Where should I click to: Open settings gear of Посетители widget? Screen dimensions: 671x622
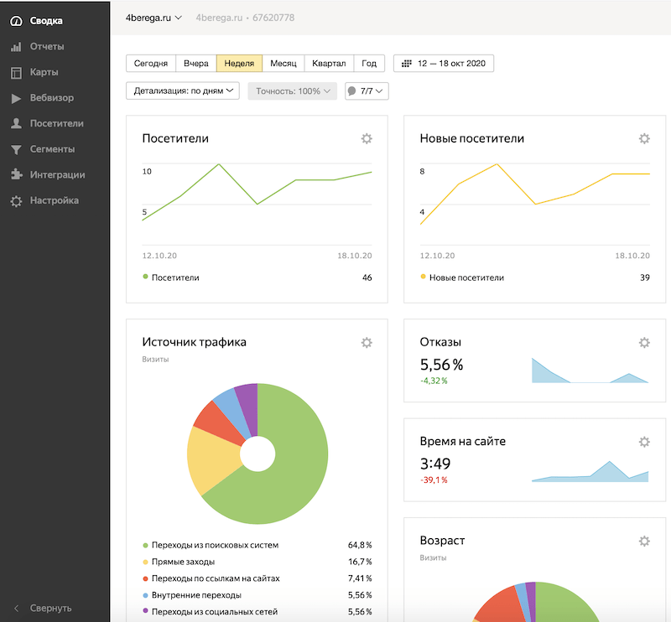click(367, 138)
